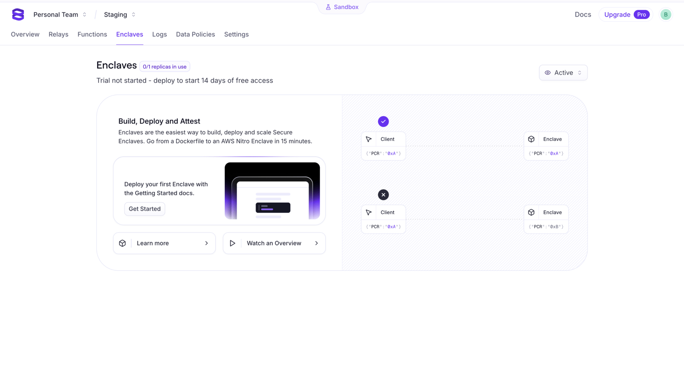Click the cube icon beside Learn more
This screenshot has height=368, width=684.
coord(123,243)
